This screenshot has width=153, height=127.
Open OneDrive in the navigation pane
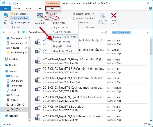(14, 65)
